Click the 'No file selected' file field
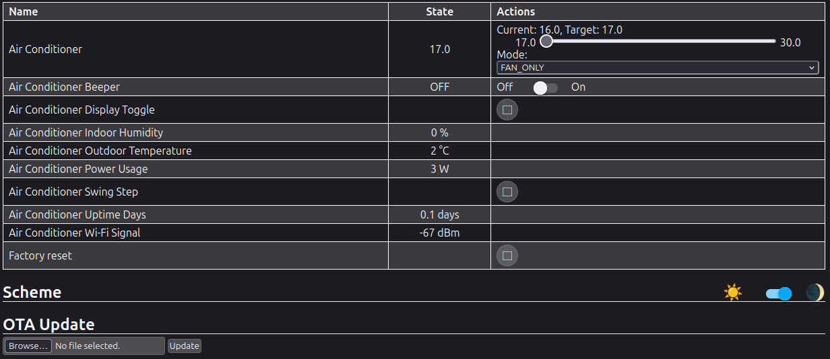Screen dimensions: 830x359 coord(108,346)
